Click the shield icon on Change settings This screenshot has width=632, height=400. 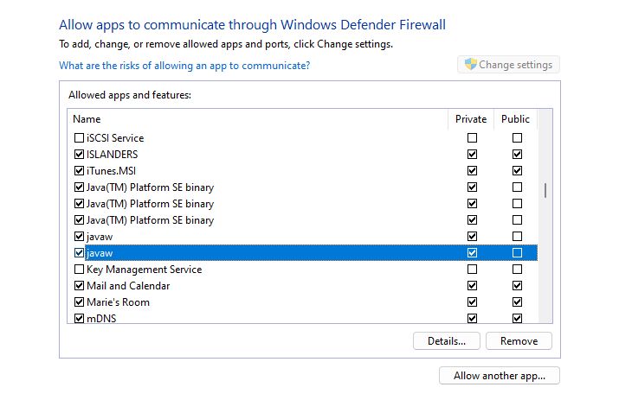(x=471, y=65)
